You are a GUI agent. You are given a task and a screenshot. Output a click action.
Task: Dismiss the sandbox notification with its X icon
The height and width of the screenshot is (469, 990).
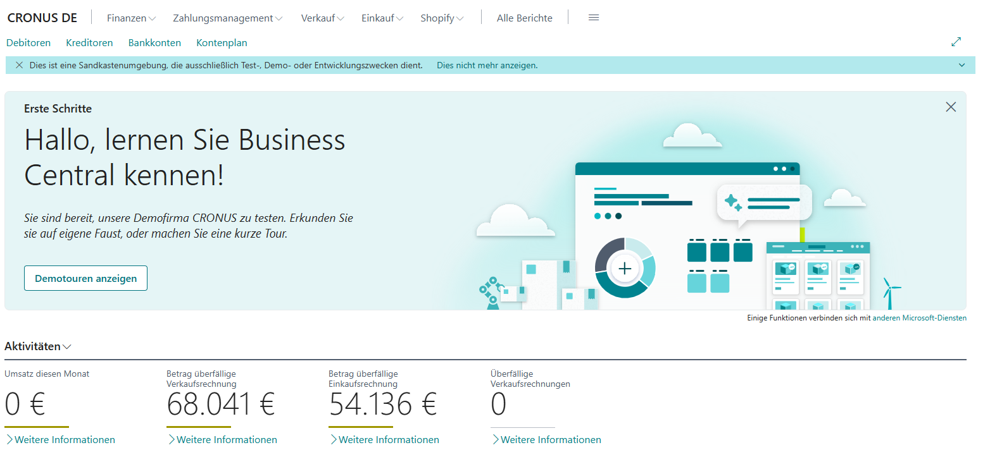19,65
